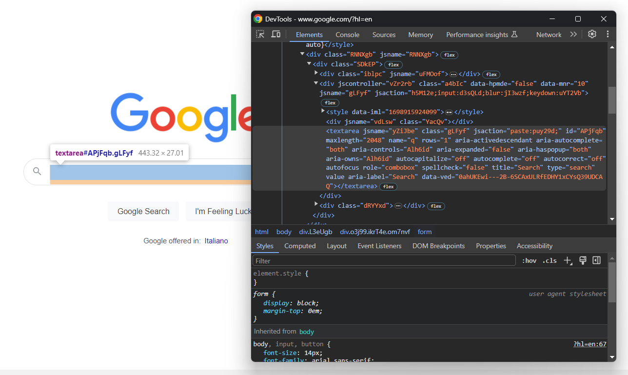Open DevTools settings gear
628x375 pixels.
pos(592,34)
